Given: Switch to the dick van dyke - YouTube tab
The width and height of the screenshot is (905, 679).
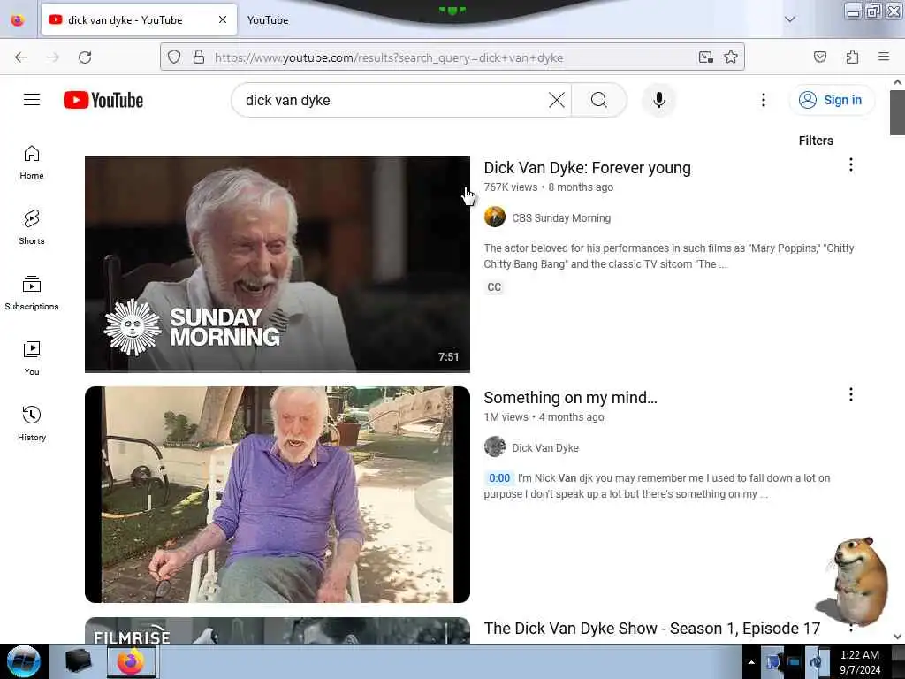Looking at the screenshot, I should click(139, 19).
